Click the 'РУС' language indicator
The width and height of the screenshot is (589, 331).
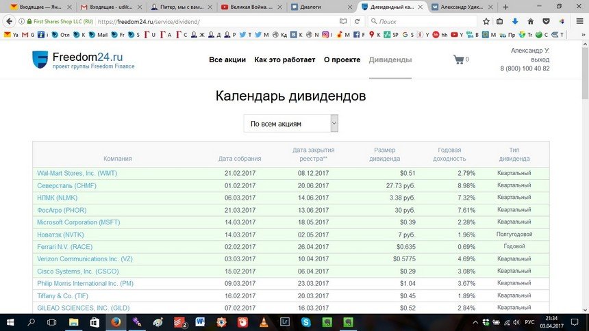[529, 322]
